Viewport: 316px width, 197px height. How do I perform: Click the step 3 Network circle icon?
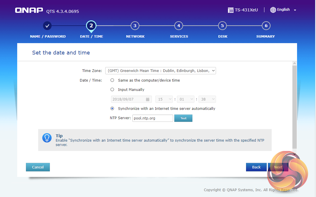tap(135, 26)
